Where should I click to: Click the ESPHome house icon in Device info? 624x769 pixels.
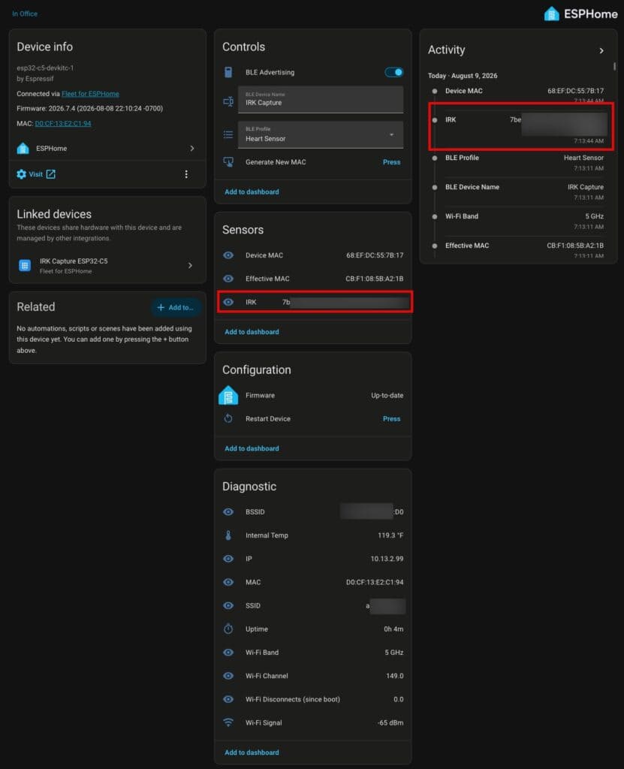(x=23, y=148)
